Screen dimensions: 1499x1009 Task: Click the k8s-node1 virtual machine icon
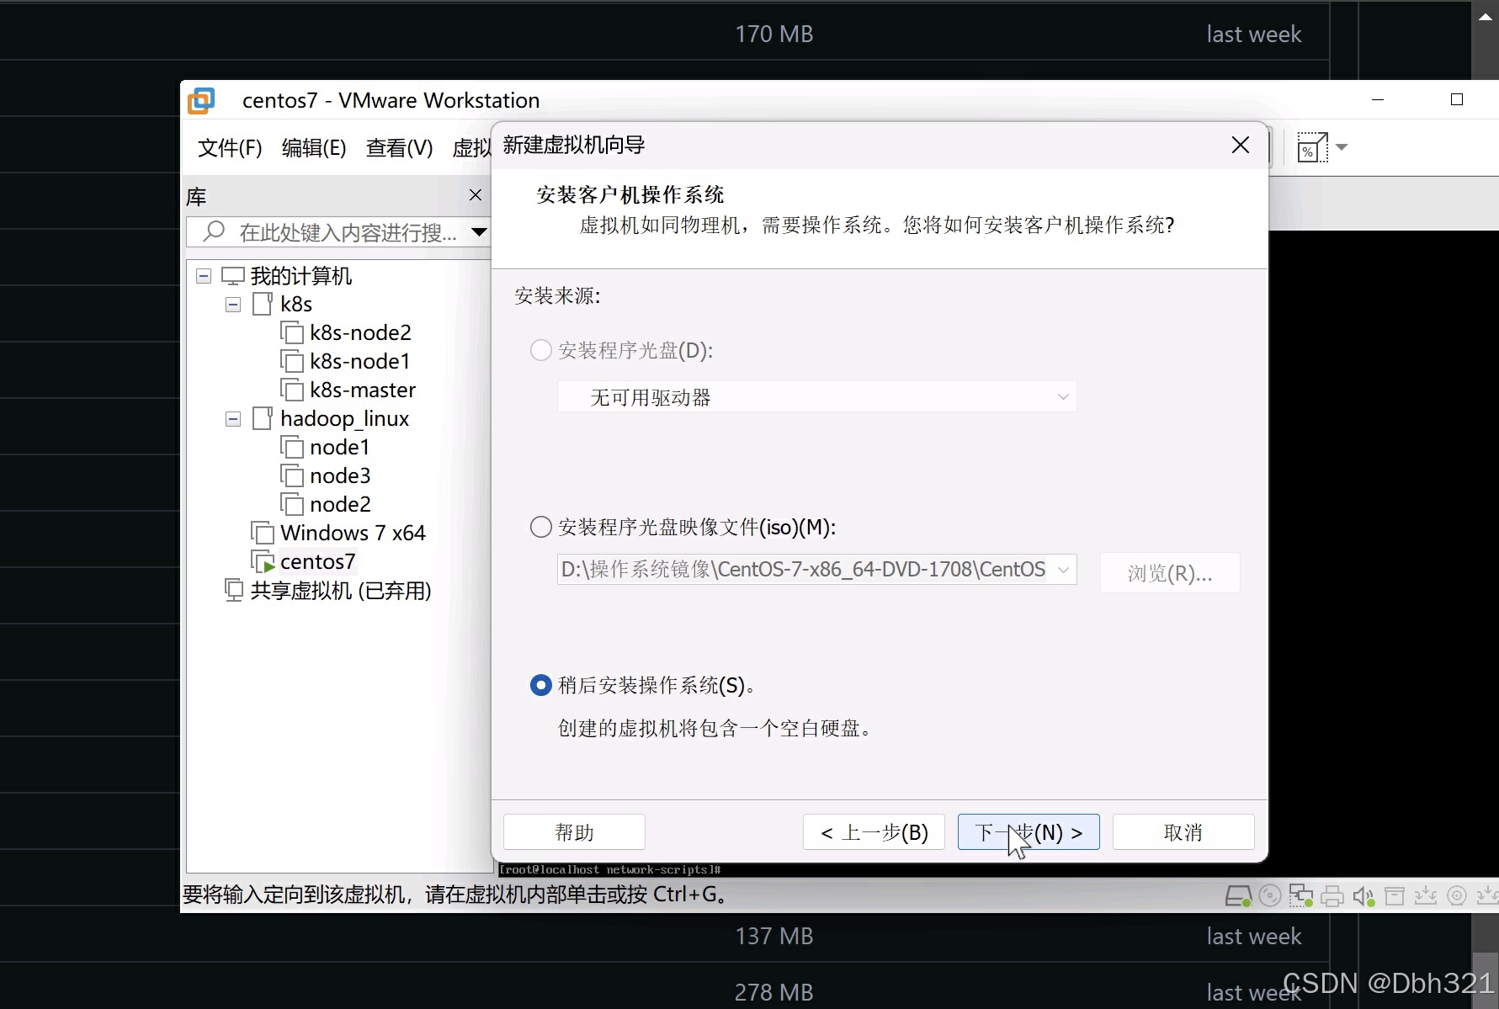click(292, 361)
